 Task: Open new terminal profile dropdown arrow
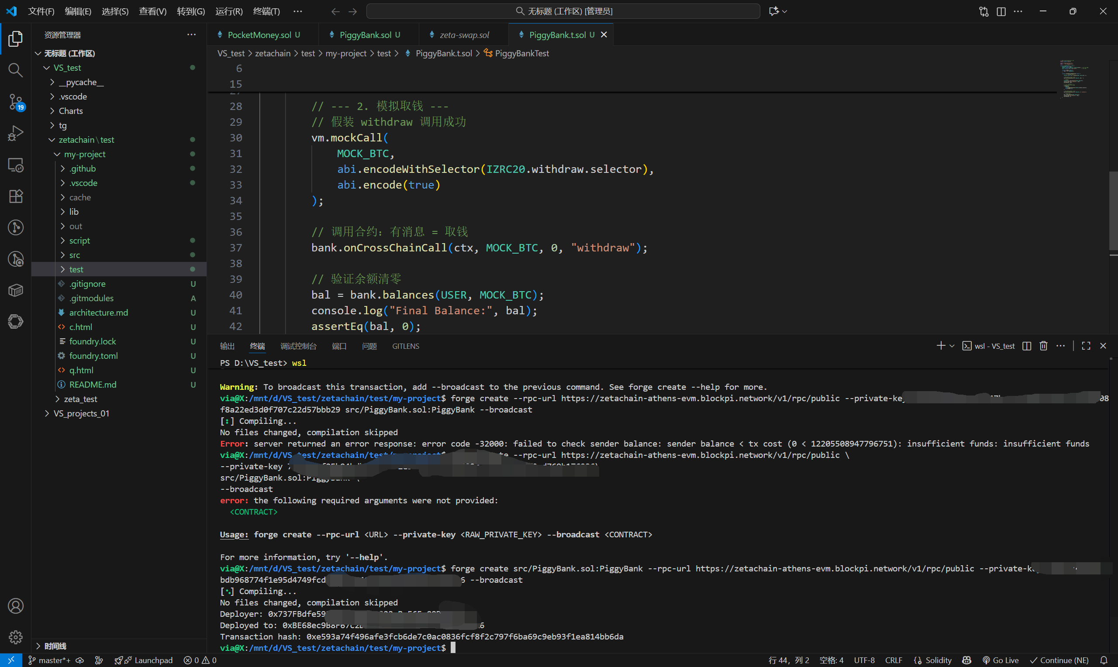pos(952,346)
